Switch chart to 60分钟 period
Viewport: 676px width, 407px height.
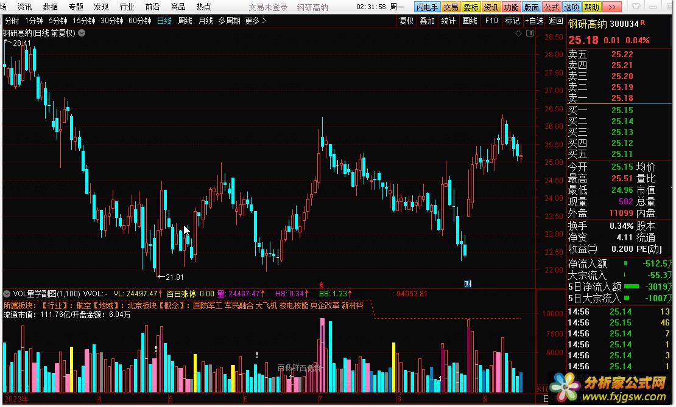[x=139, y=21]
